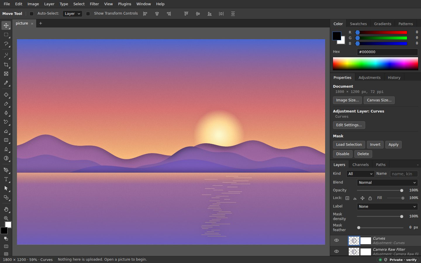Click the Opacity slider

(x=380, y=191)
